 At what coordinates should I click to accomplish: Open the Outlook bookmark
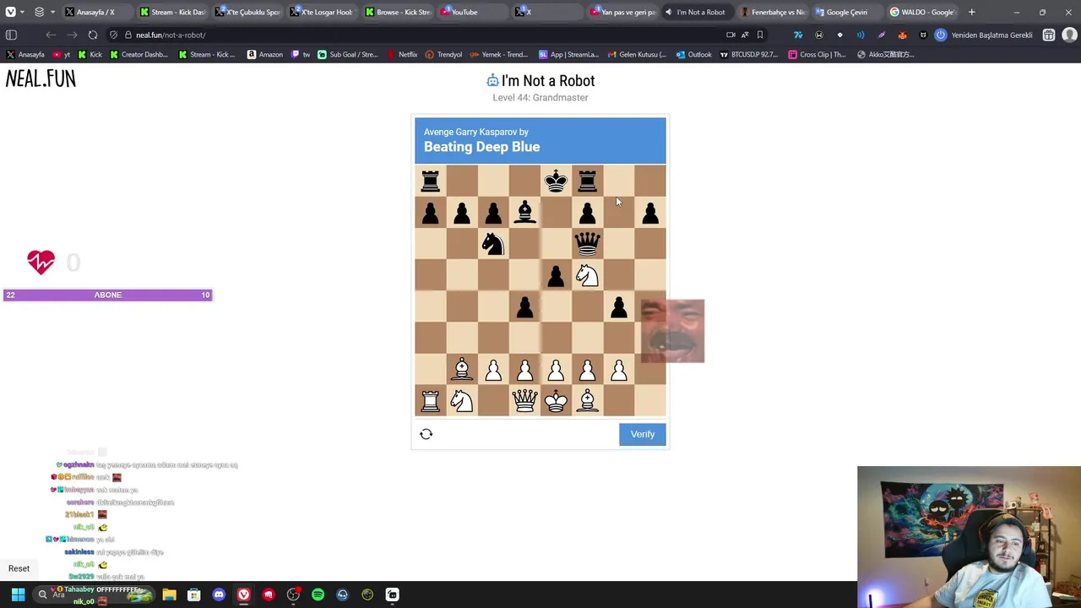(x=693, y=54)
